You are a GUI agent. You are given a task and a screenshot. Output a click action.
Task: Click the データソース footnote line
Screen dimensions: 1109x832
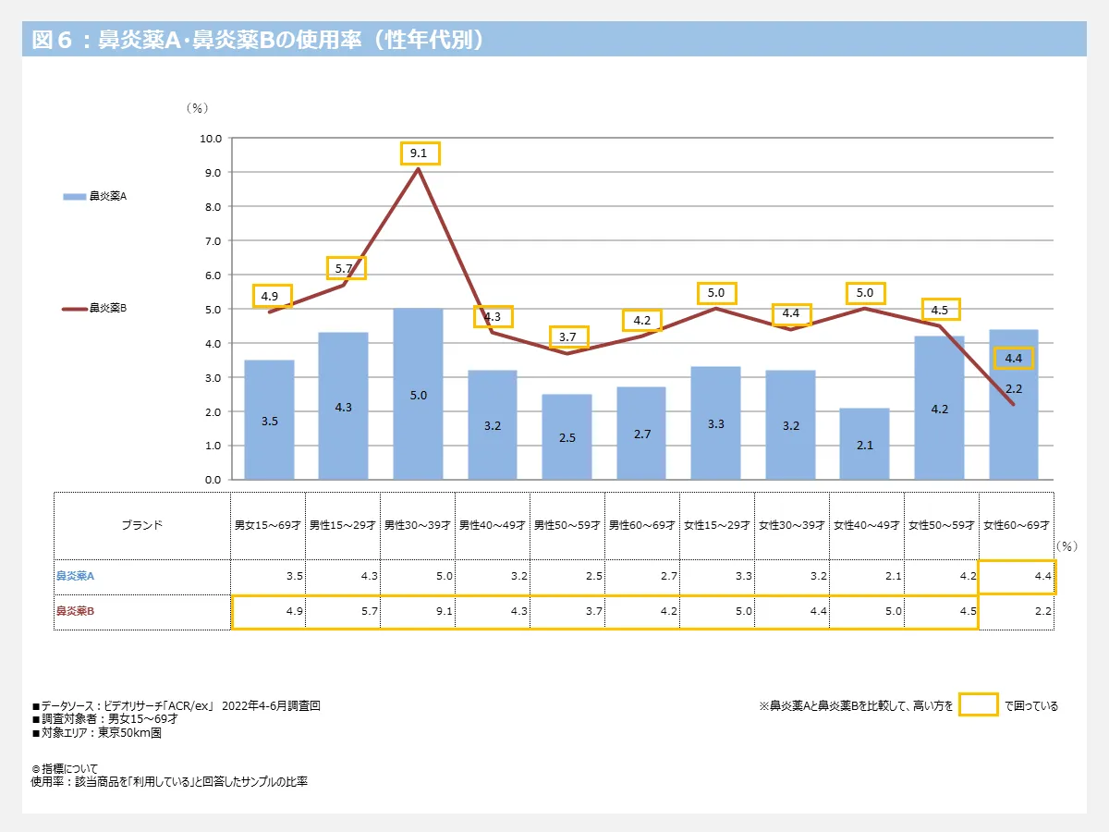[176, 705]
